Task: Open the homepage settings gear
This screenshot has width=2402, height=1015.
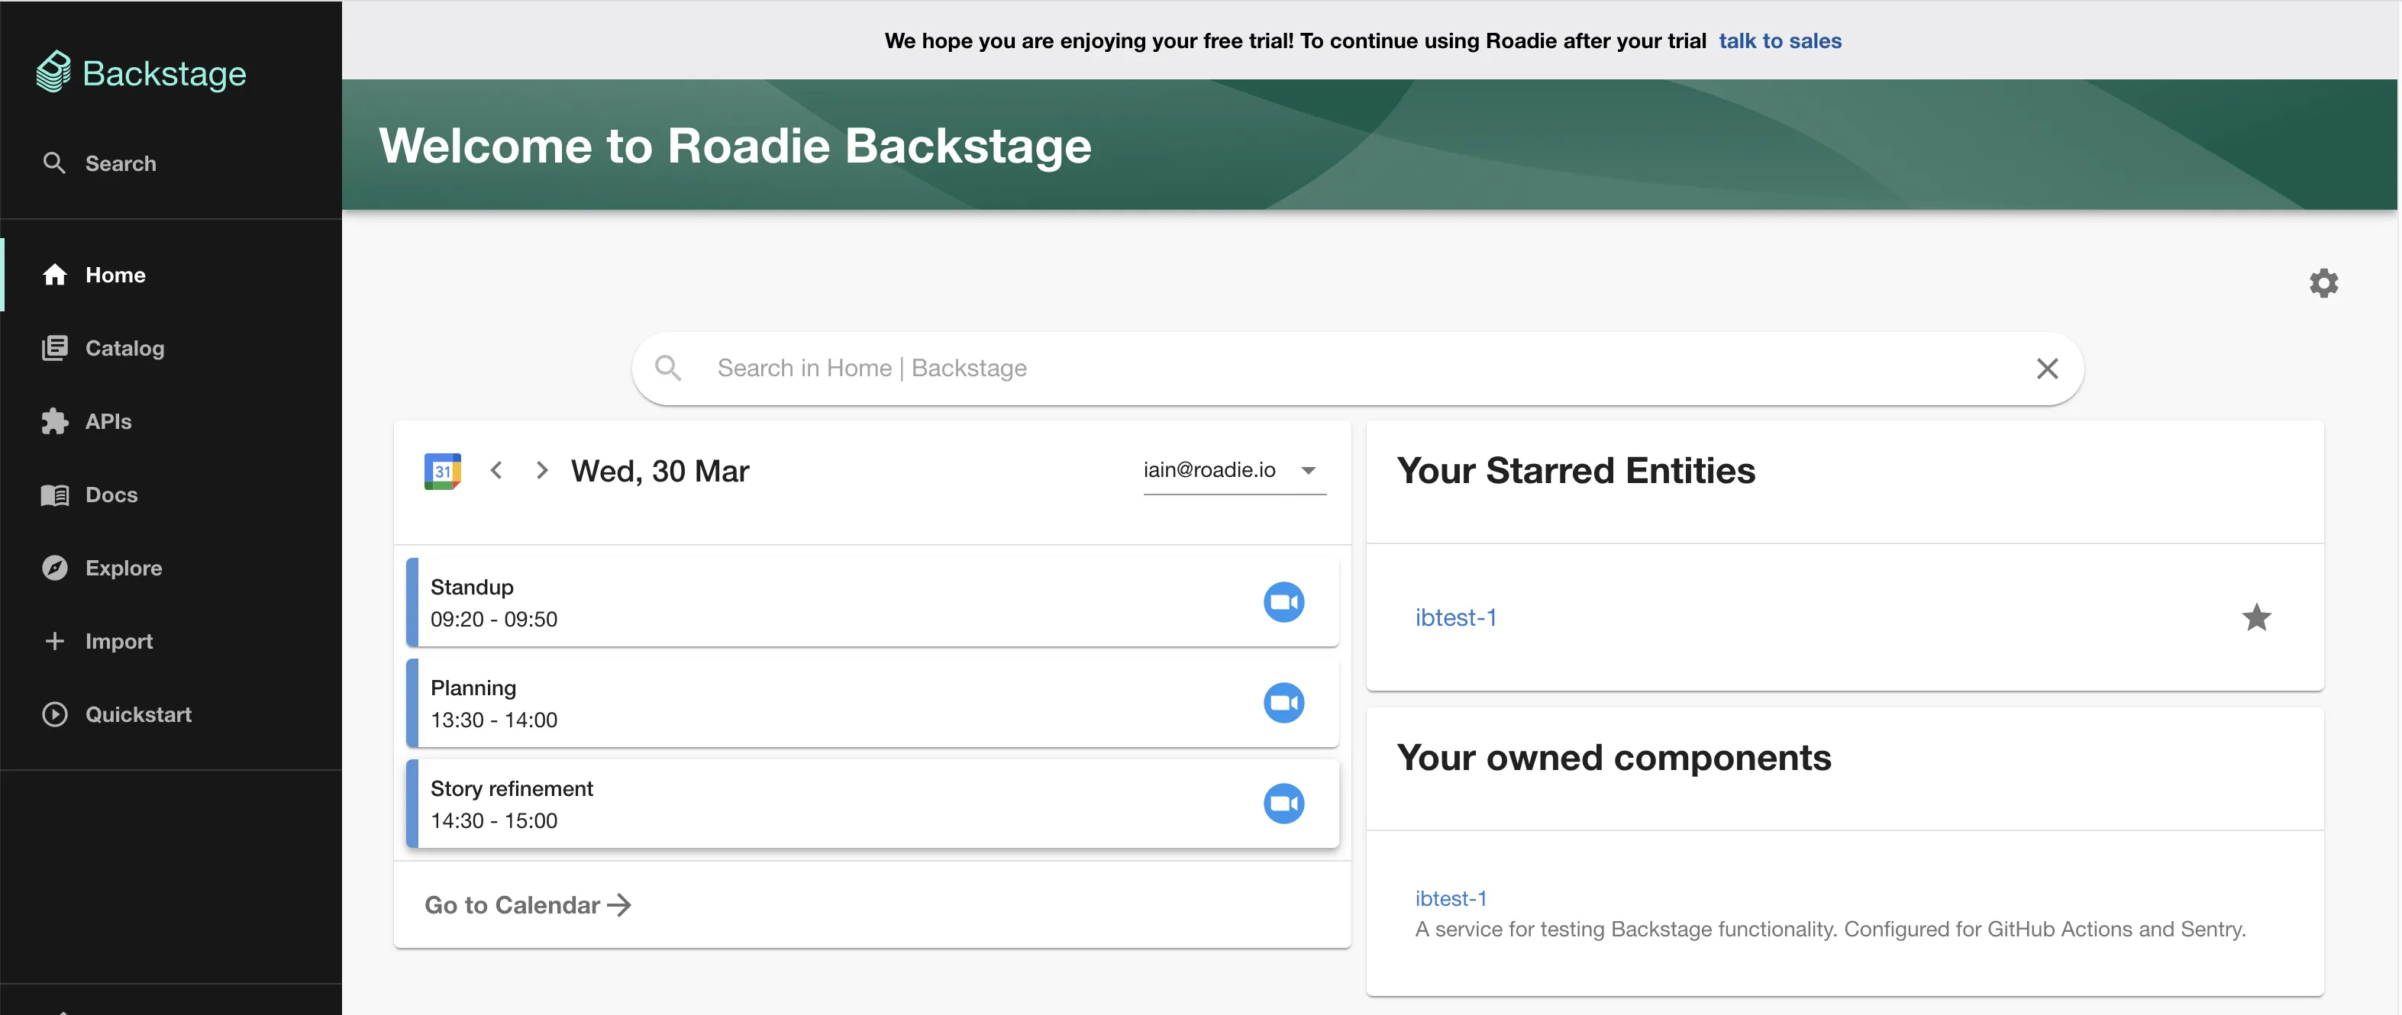Action: pos(2323,282)
